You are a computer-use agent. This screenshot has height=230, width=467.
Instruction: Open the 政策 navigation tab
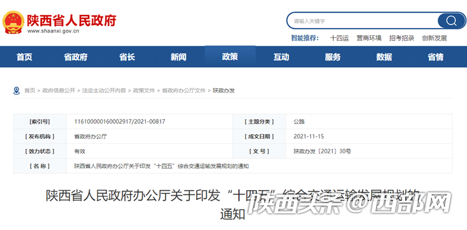point(230,57)
